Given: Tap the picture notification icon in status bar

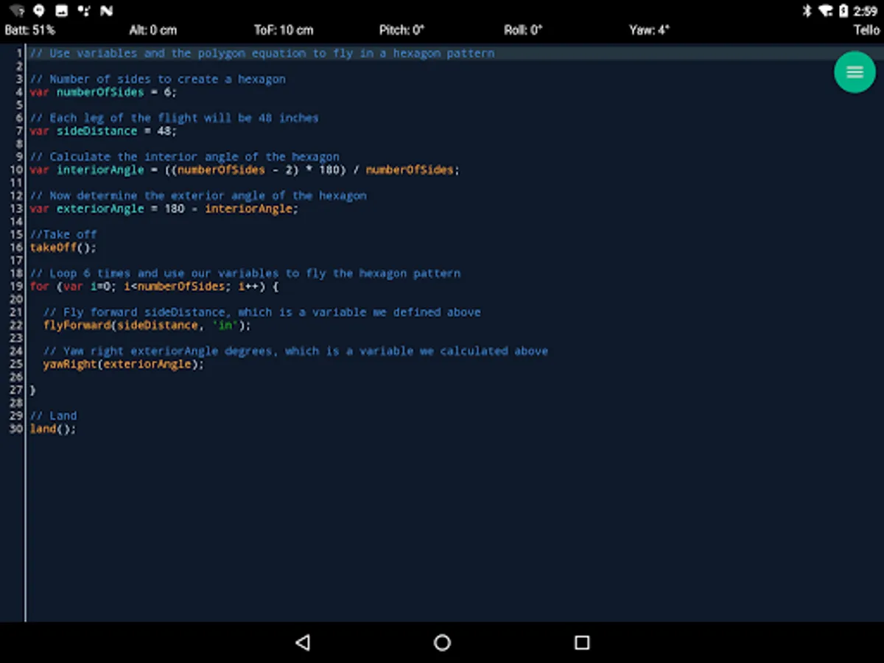Looking at the screenshot, I should click(x=62, y=11).
